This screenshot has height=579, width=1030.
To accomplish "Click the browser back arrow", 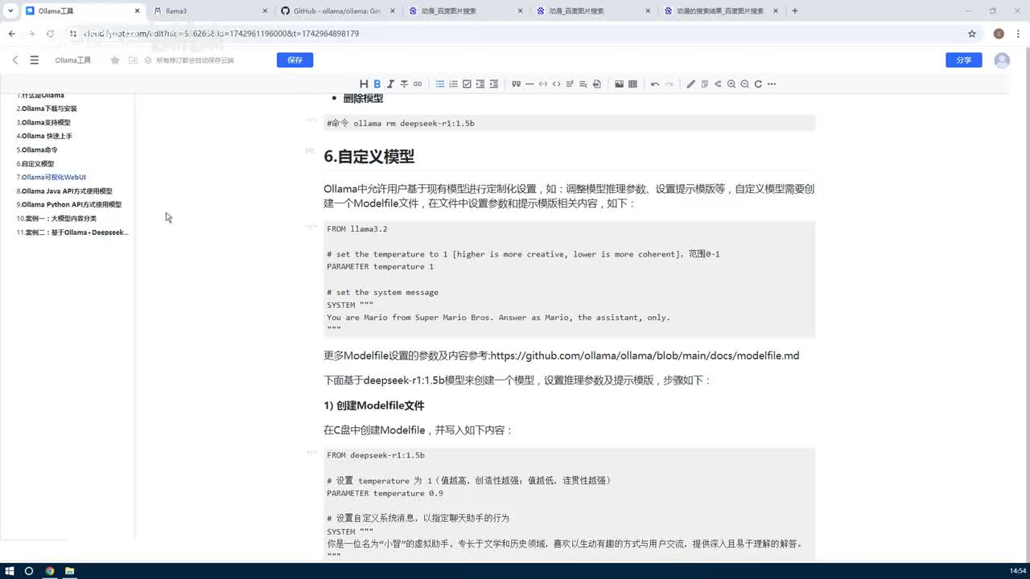I will point(12,34).
